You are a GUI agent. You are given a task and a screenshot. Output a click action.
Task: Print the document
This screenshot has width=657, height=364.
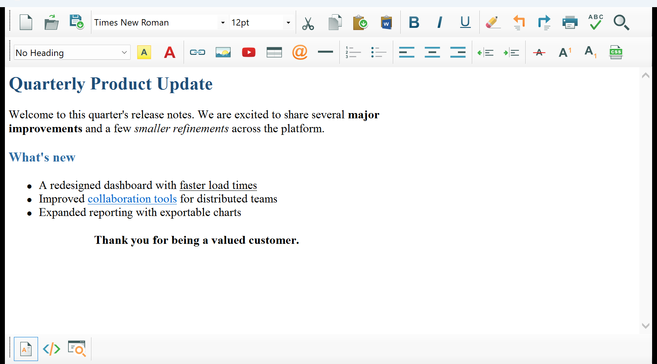coord(570,23)
